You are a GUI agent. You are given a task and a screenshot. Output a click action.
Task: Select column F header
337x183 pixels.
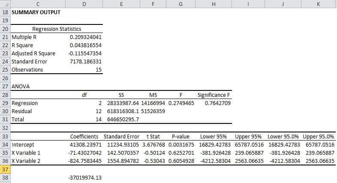153,4
